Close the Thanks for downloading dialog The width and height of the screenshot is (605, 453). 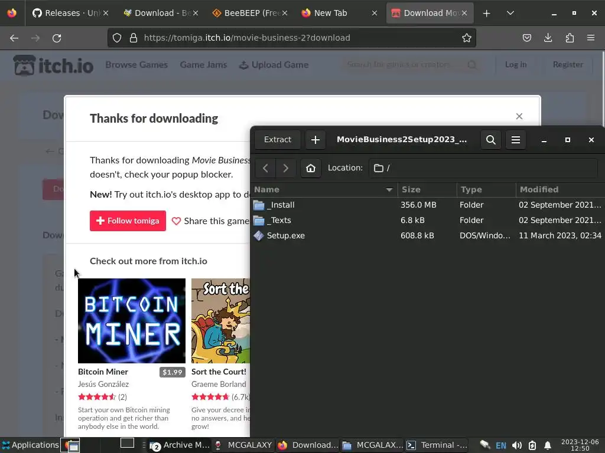(519, 116)
